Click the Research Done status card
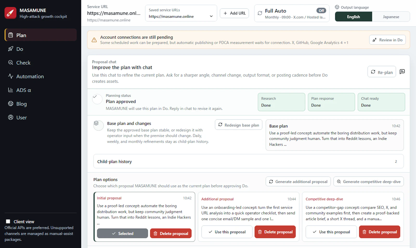The width and height of the screenshot is (416, 248). [281, 102]
